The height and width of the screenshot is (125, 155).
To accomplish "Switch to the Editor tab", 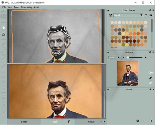I will tap(24, 122).
